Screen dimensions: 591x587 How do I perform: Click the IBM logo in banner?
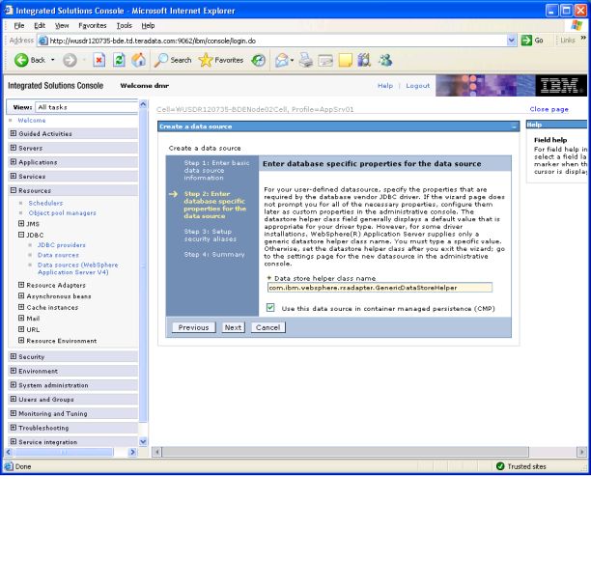tap(561, 86)
